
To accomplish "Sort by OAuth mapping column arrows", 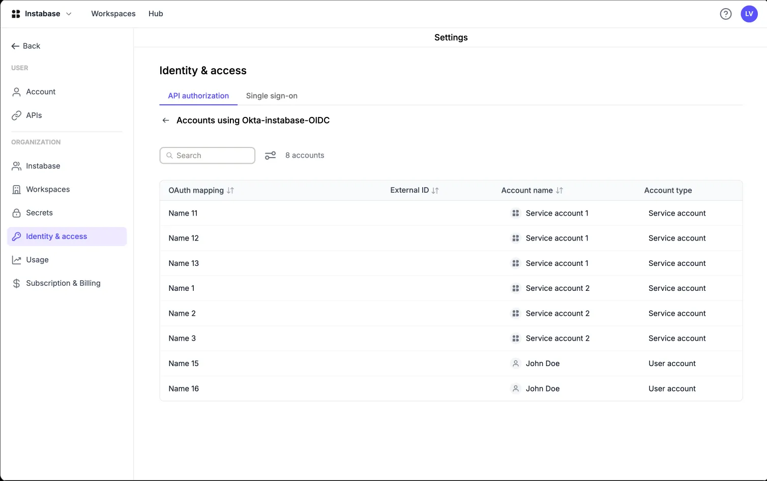I will [x=230, y=190].
